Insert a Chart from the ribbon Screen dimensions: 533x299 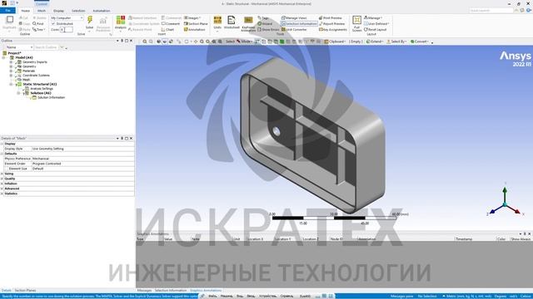[x=167, y=30]
